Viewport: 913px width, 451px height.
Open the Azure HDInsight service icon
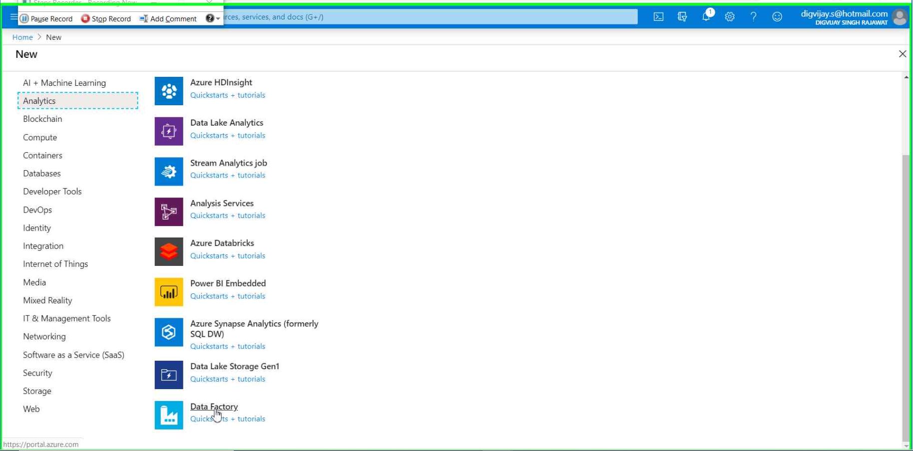(169, 91)
